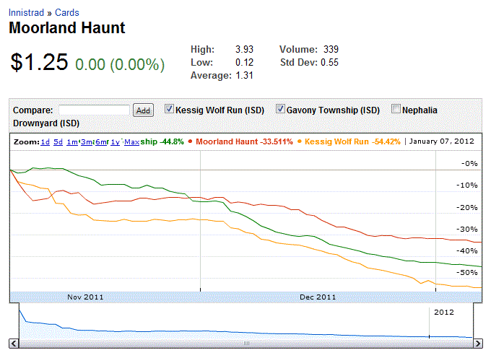Set chart zoom to 1d
The image size is (491, 358).
click(45, 142)
